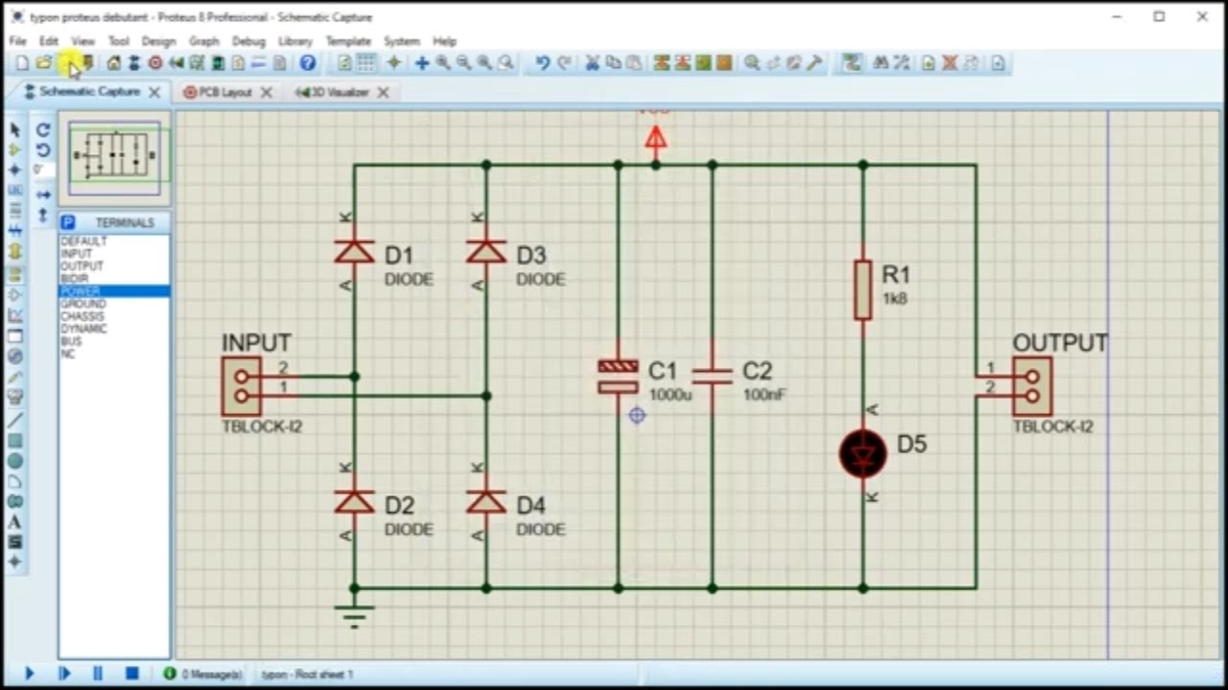Select the Graph Mode sidebar tool
The image size is (1228, 690).
point(14,314)
